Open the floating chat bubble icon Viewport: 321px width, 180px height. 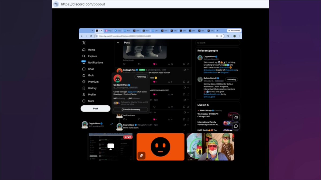[236, 126]
